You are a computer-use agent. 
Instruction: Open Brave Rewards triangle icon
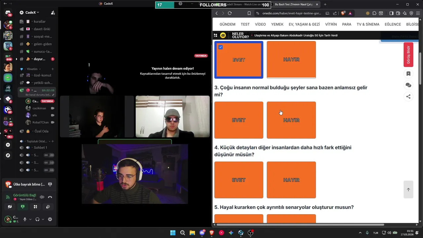click(x=350, y=13)
